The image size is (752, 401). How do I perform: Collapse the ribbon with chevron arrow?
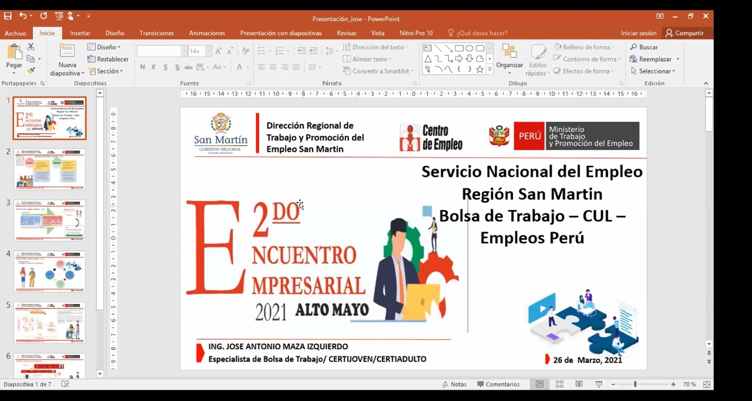(706, 83)
